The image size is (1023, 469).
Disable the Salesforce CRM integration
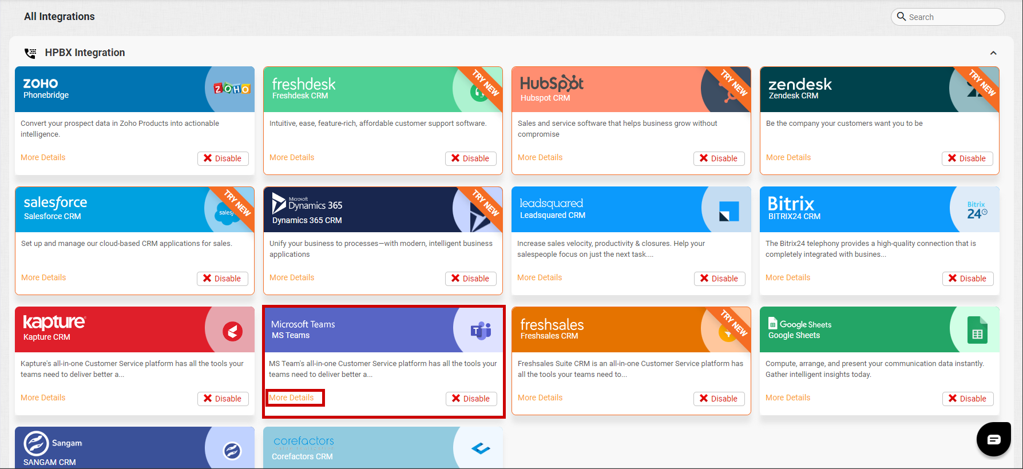223,279
